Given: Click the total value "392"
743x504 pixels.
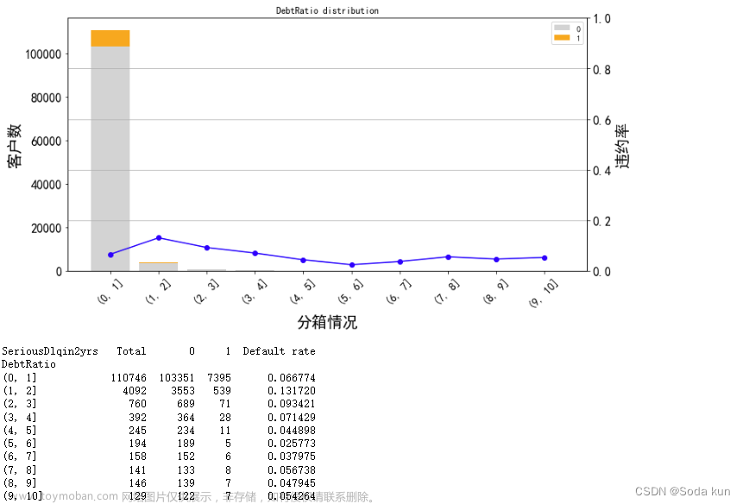Looking at the screenshot, I should [x=137, y=418].
